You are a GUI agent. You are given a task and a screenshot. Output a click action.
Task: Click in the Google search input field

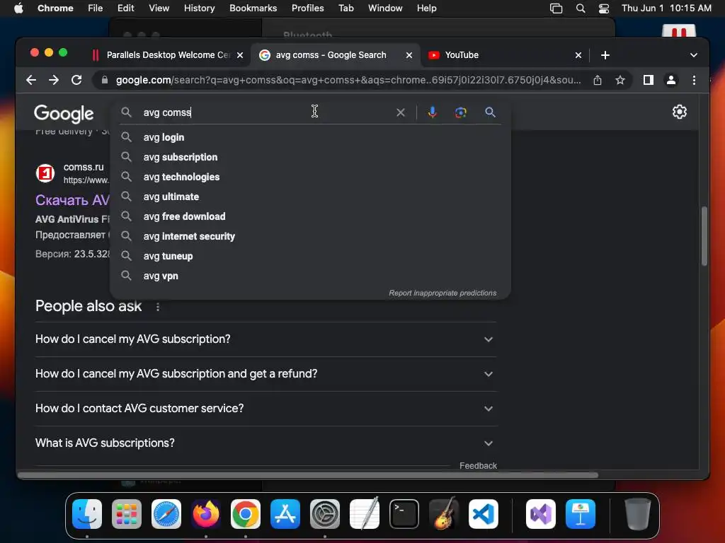click(266, 112)
